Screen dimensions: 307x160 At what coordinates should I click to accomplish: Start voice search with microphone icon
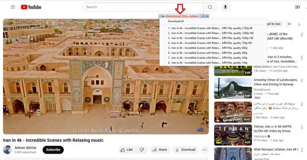(x=225, y=7)
